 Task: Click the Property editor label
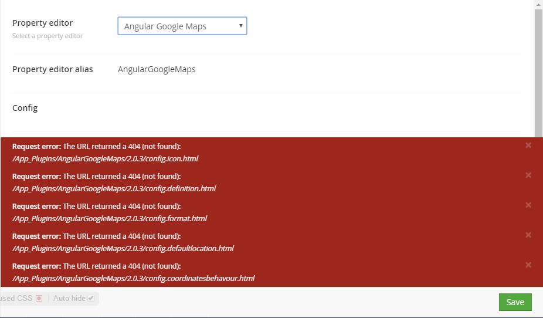point(43,23)
